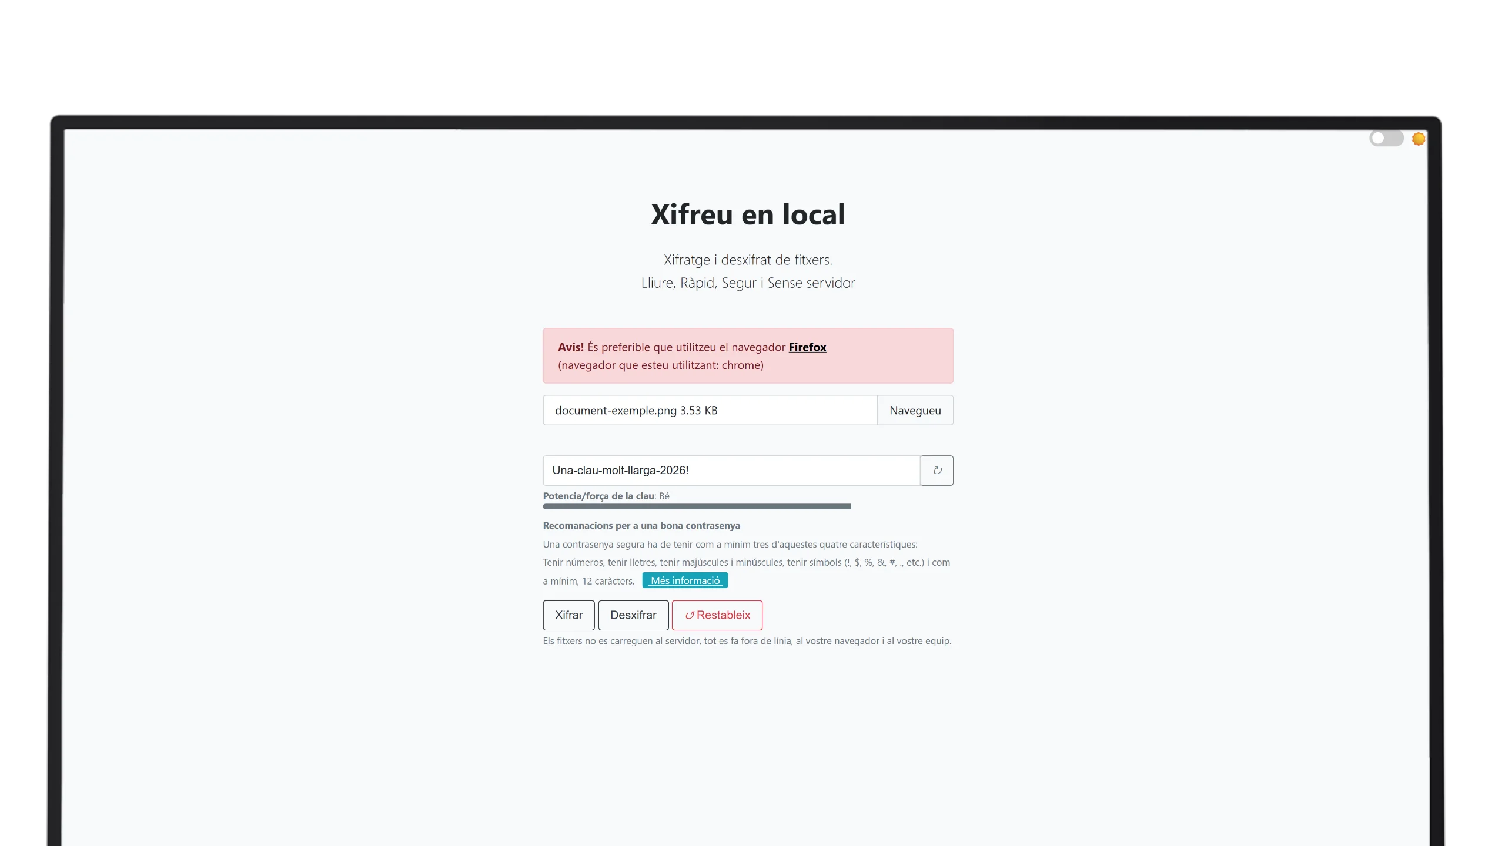Reset the form with Restableix

click(717, 615)
